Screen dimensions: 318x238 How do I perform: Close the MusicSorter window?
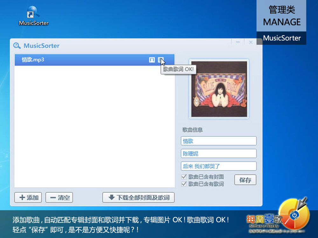(x=251, y=42)
